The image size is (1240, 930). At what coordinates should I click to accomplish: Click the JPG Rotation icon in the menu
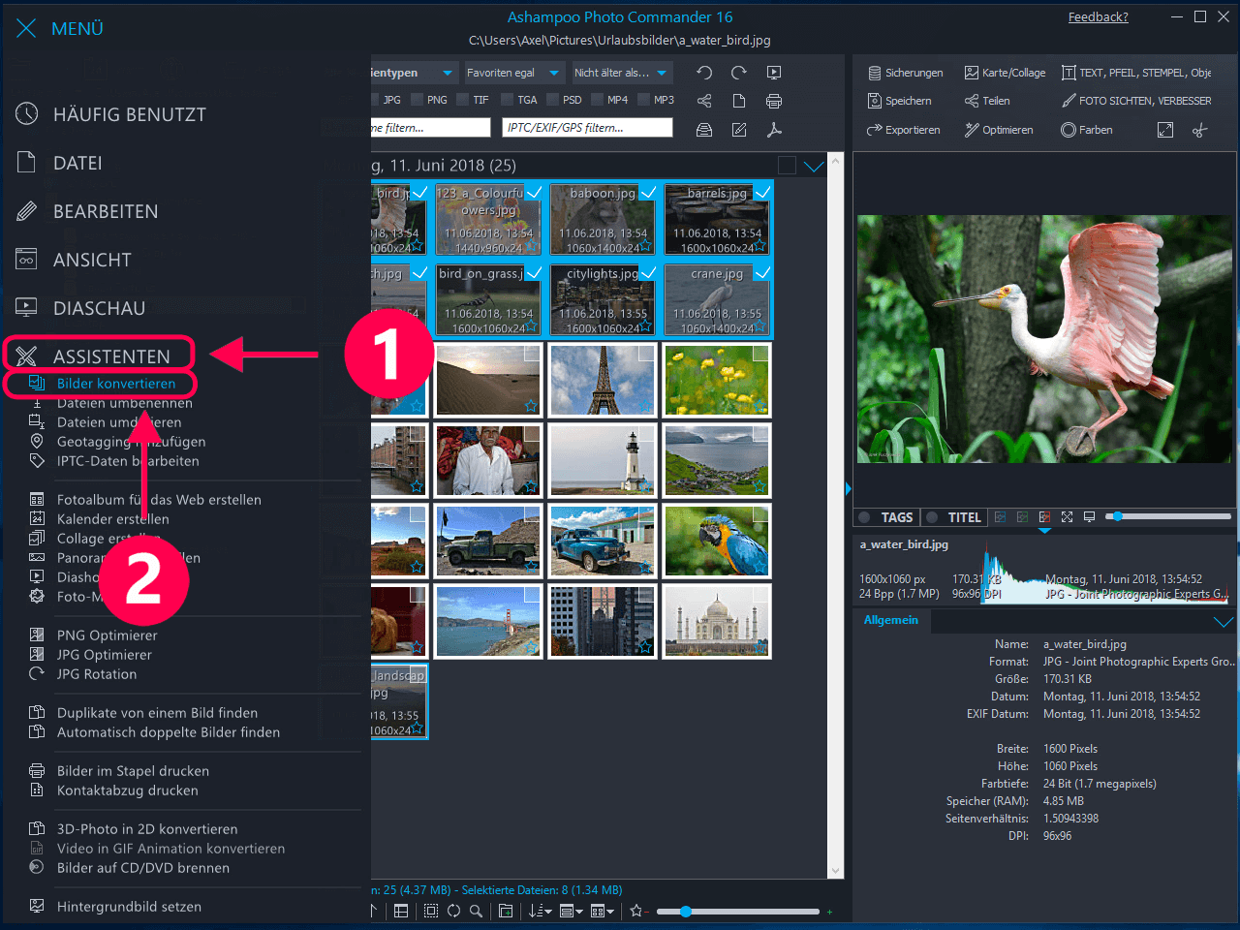pyautogui.click(x=37, y=673)
